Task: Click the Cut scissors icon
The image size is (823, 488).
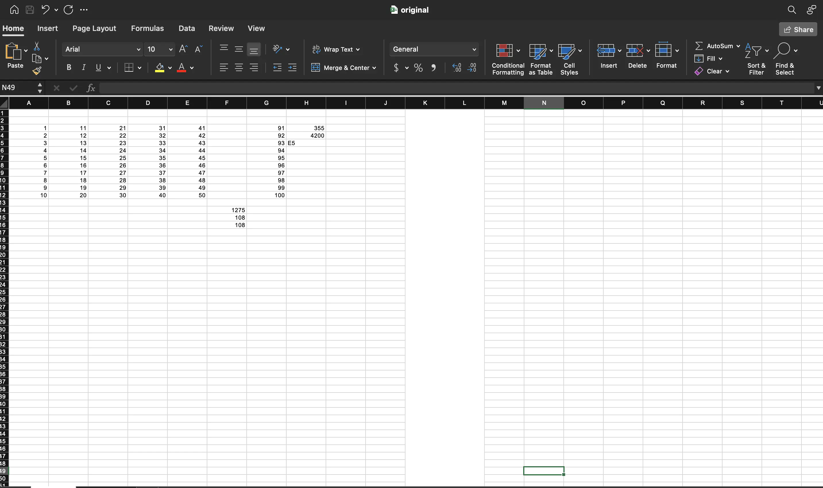Action: [36, 46]
